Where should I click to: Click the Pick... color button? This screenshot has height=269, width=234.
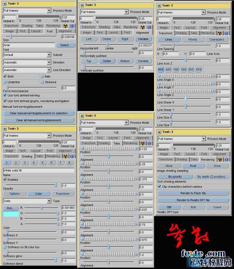[11, 208]
